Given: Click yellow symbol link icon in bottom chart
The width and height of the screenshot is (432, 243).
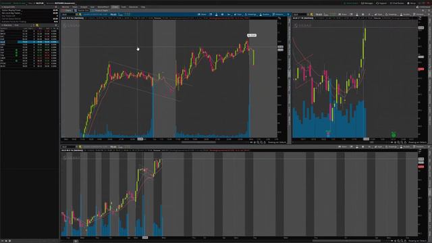Looking at the screenshot, I should (x=80, y=147).
